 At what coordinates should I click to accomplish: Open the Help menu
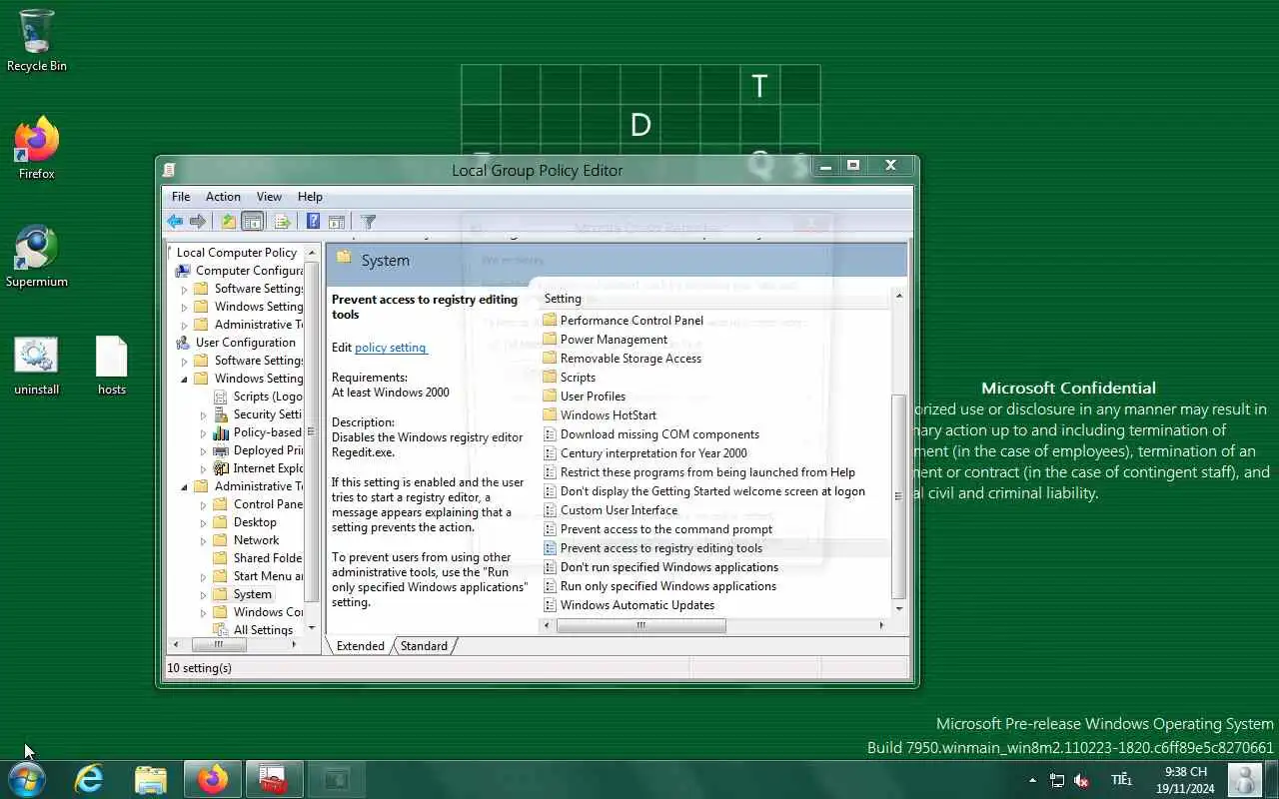(310, 197)
